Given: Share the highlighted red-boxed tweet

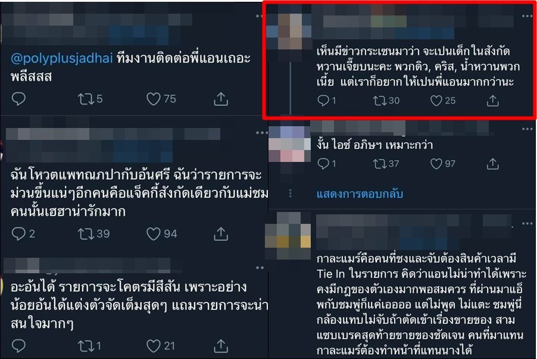Looking at the screenshot, I should click(x=493, y=101).
